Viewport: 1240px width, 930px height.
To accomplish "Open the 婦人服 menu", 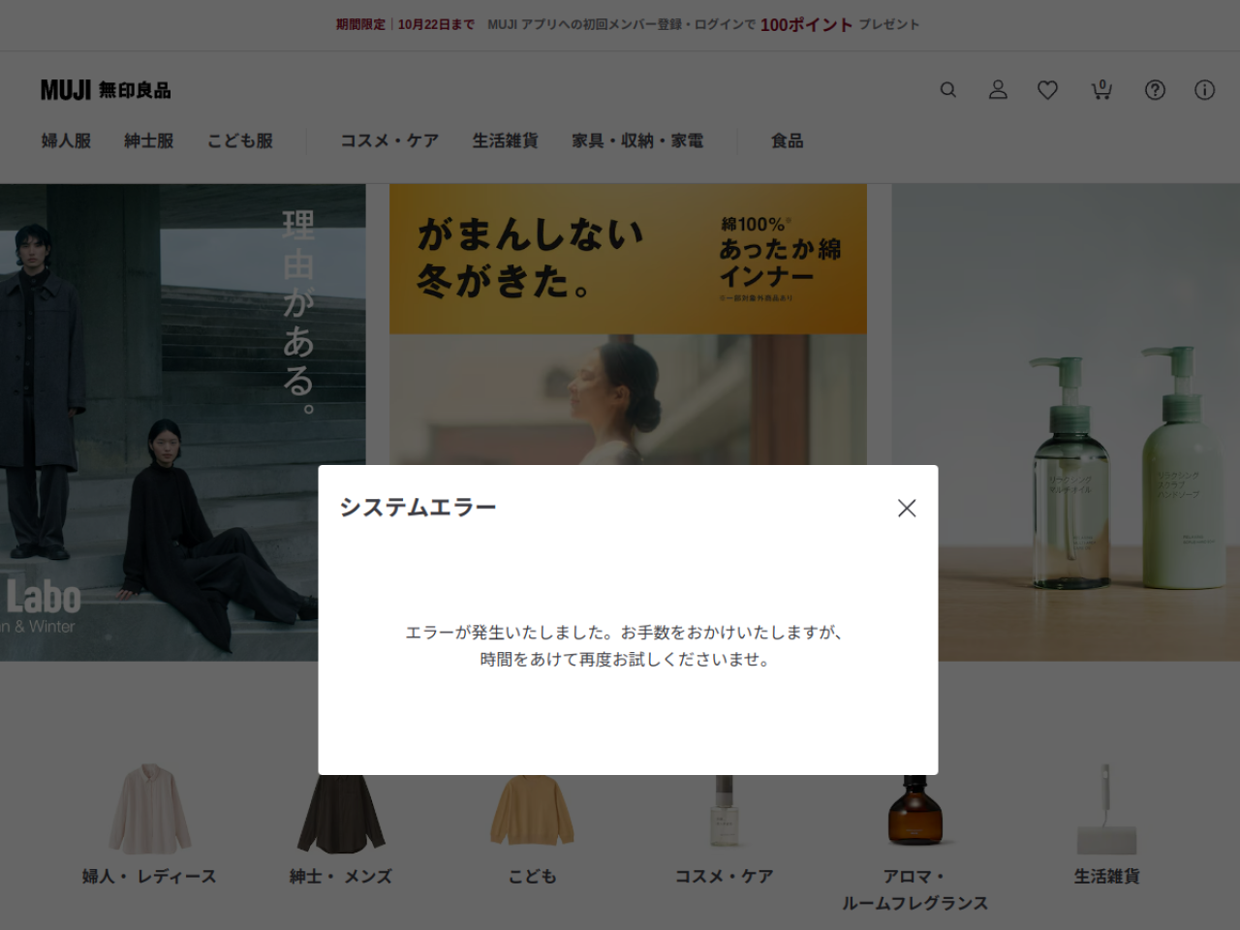I will click(x=66, y=141).
